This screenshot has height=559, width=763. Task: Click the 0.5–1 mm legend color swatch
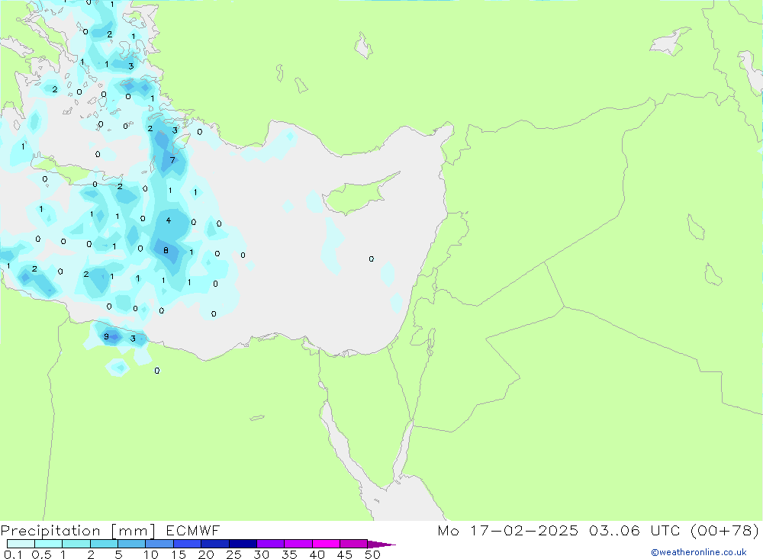[x=48, y=544]
